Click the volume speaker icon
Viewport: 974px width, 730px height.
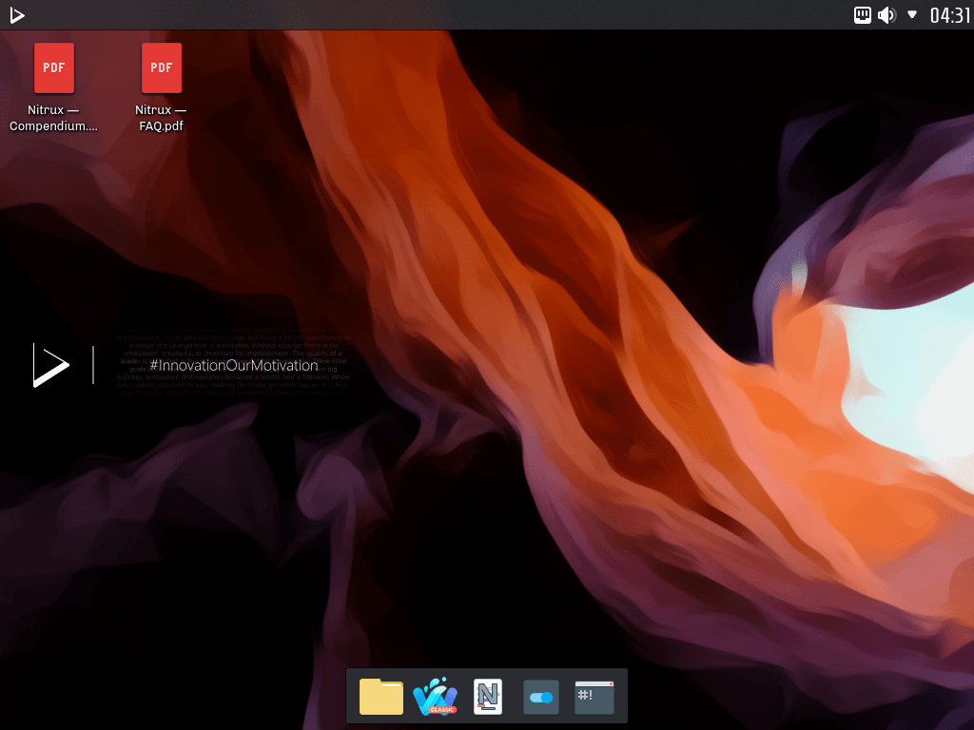[x=886, y=14]
